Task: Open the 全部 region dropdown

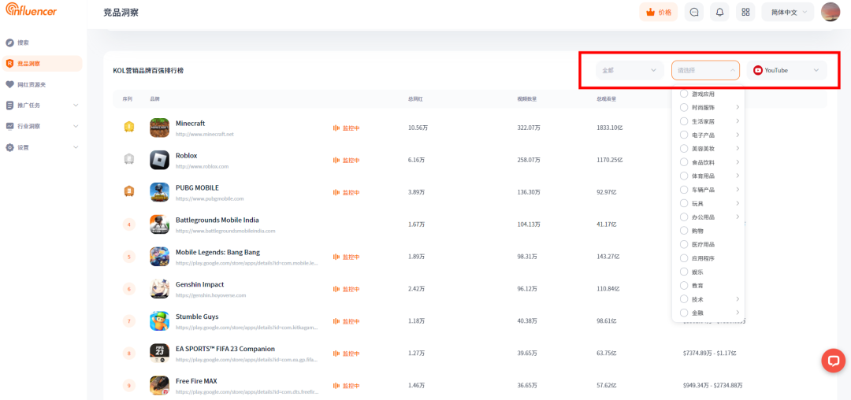Action: click(x=630, y=70)
